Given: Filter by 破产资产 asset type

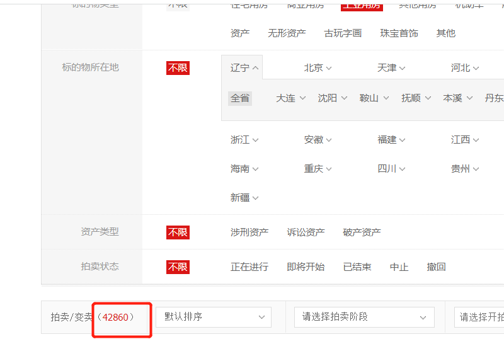Looking at the screenshot, I should 362,232.
